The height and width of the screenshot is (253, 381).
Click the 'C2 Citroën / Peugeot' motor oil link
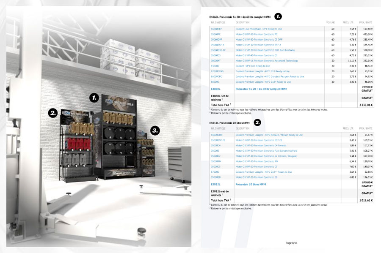(x=266, y=156)
